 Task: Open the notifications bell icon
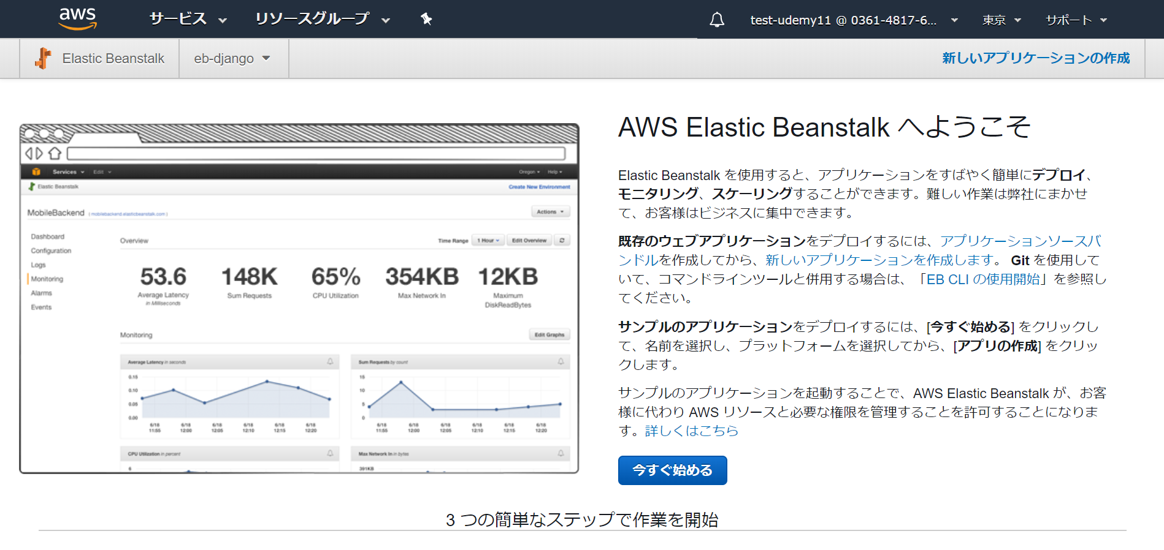(x=717, y=20)
